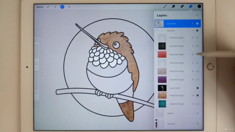Select the Brush tool

(165, 7)
